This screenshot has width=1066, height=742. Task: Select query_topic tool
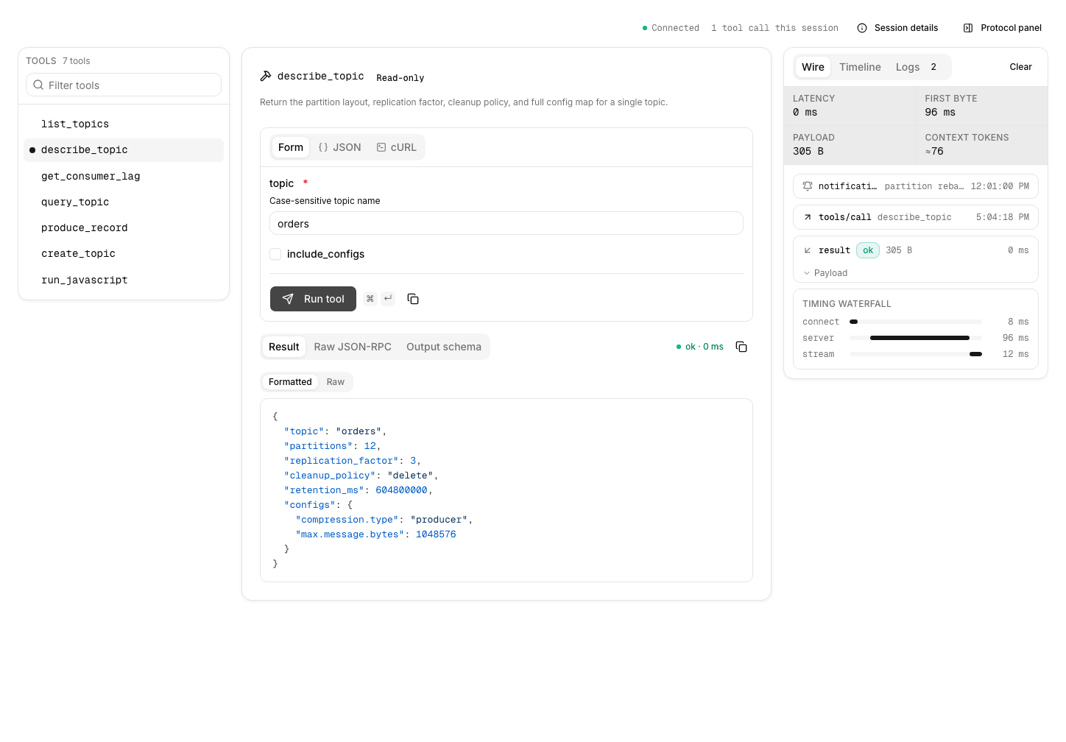(x=124, y=202)
